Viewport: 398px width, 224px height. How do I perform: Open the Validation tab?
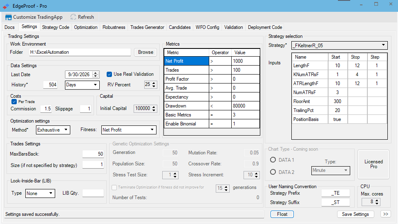pyautogui.click(x=233, y=27)
